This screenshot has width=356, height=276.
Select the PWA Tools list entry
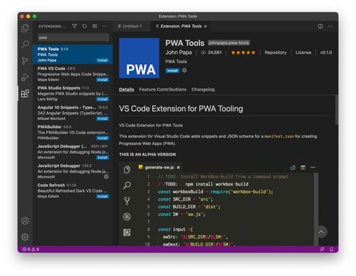tap(73, 54)
